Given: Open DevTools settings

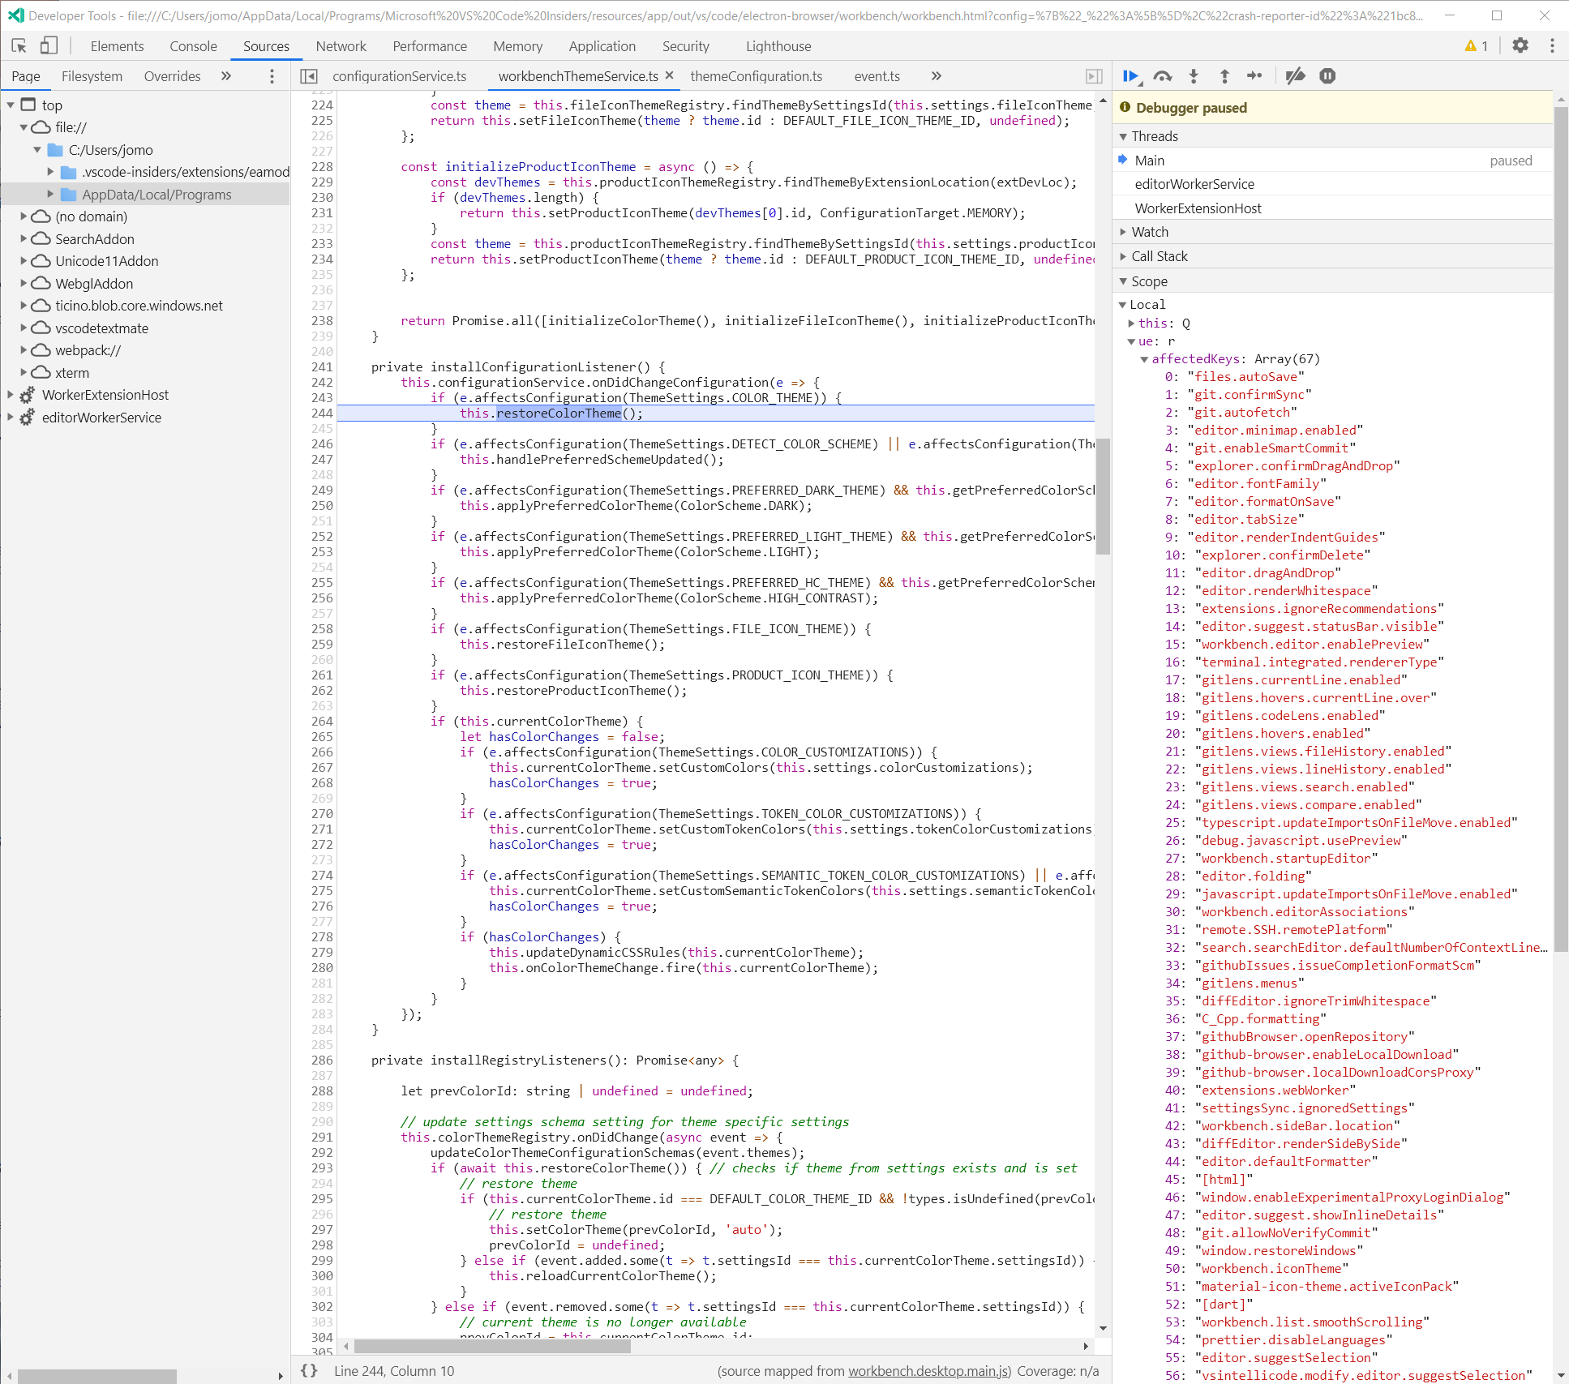Looking at the screenshot, I should pyautogui.click(x=1520, y=45).
